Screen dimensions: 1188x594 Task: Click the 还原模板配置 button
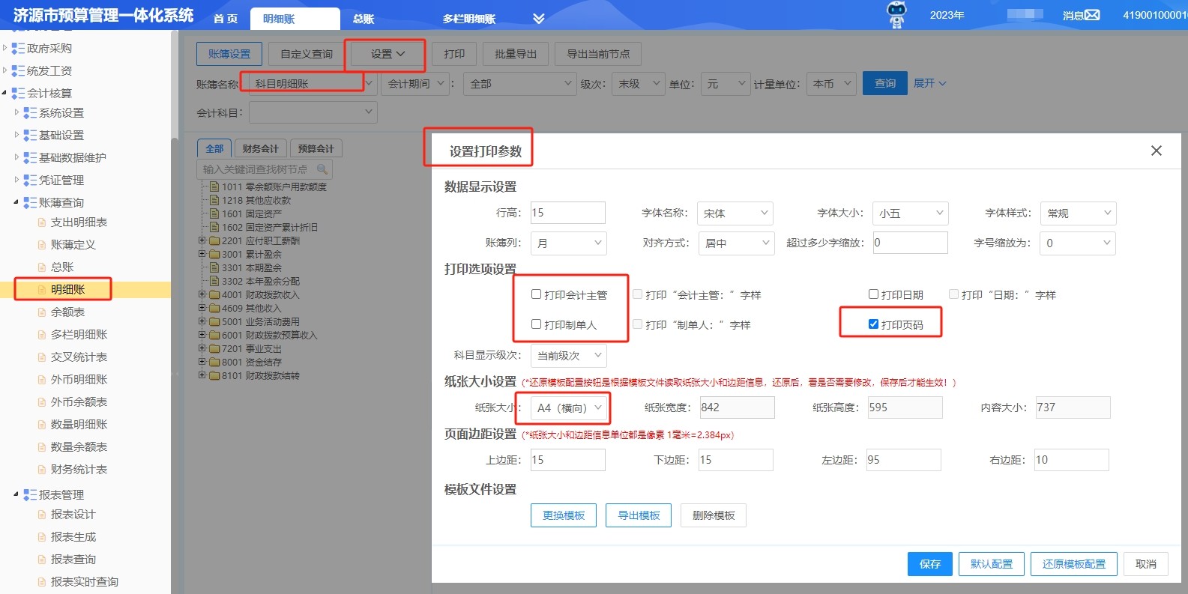click(1074, 564)
